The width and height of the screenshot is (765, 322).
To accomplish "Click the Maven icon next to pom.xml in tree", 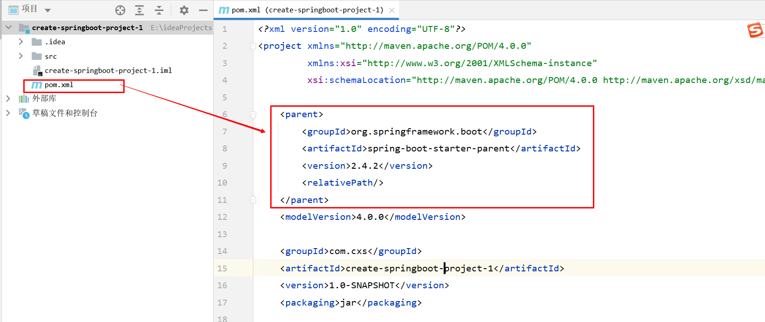I will [x=37, y=85].
